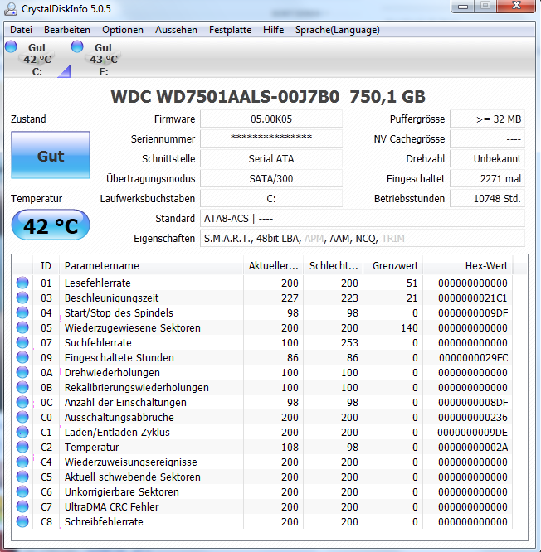The image size is (541, 552).
Task: Click the Aktueller... column header
Action: [273, 266]
